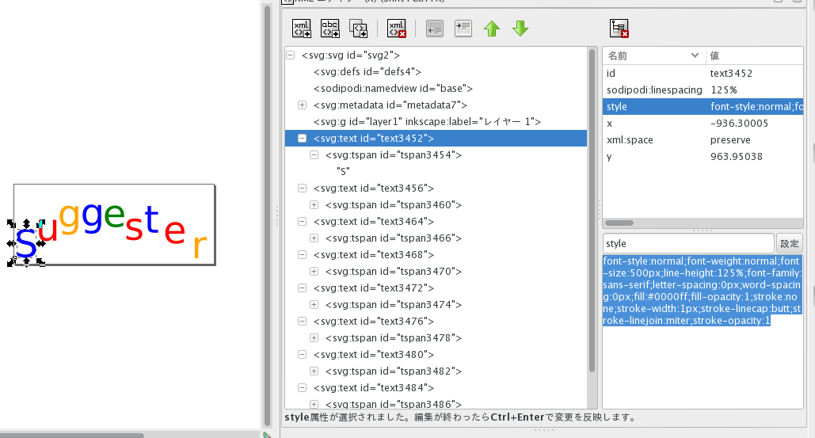Expand the tspan3474 node
Image resolution: width=815 pixels, height=438 pixels.
coord(314,304)
